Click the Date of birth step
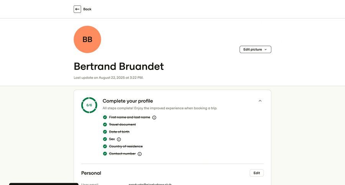The height and width of the screenshot is (185, 345). point(119,132)
